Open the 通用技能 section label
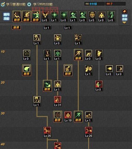This screenshot has height=149, width=132. coord(6,16)
